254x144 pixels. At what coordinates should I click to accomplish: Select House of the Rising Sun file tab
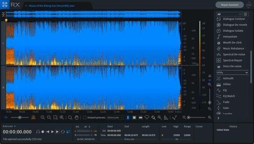pos(51,6)
